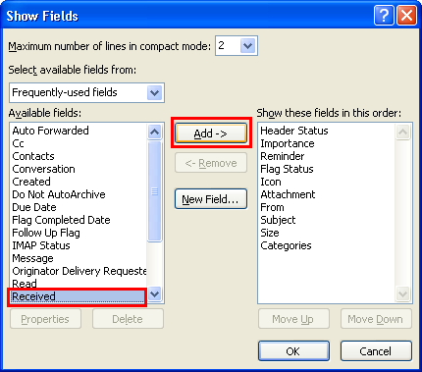422x372 pixels.
Task: Click the available fields scrollbar thumb
Action: 154,191
